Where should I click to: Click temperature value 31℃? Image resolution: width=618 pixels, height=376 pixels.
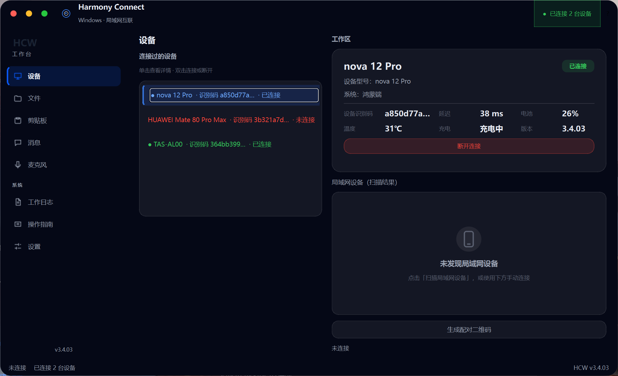[393, 129]
